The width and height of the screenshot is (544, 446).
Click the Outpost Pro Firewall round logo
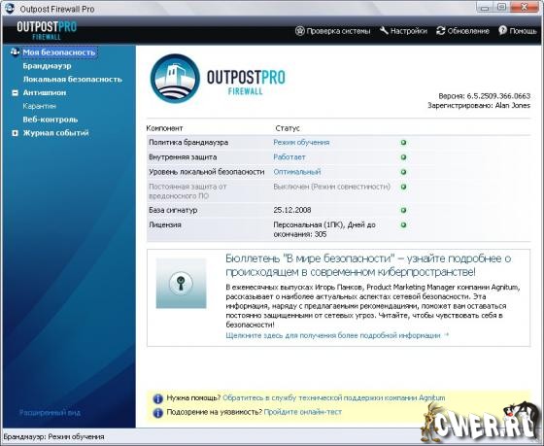click(175, 79)
